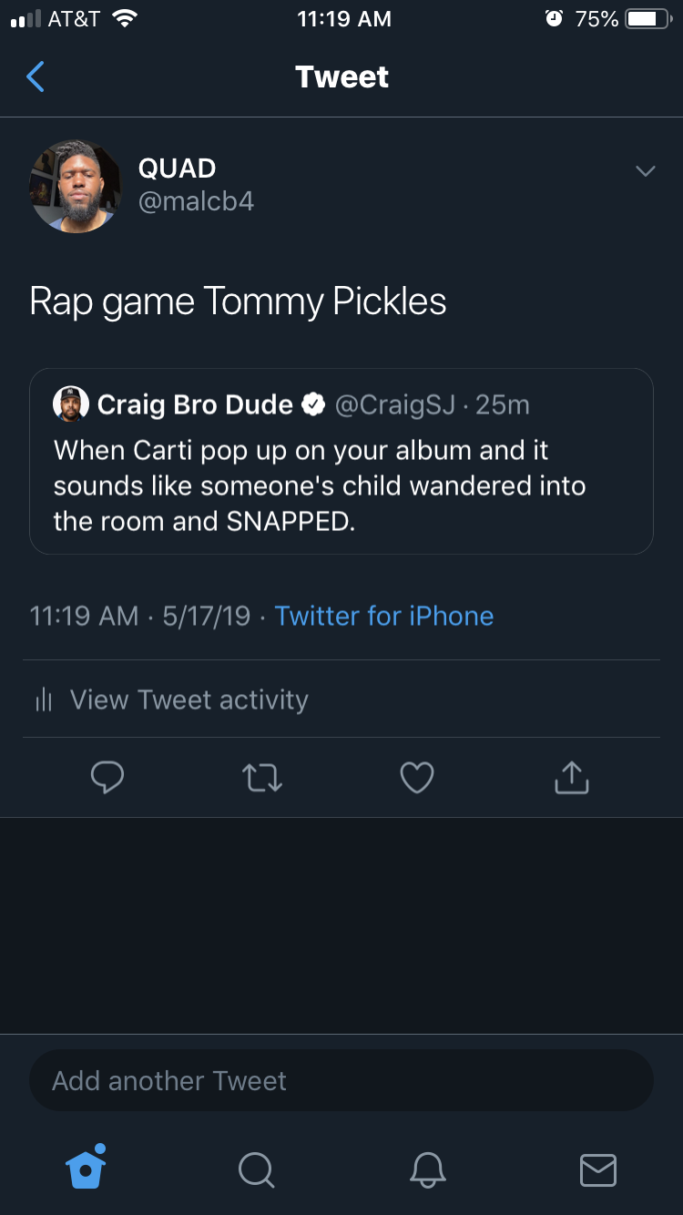Expand tweet options chevron next to QUAD

point(646,171)
